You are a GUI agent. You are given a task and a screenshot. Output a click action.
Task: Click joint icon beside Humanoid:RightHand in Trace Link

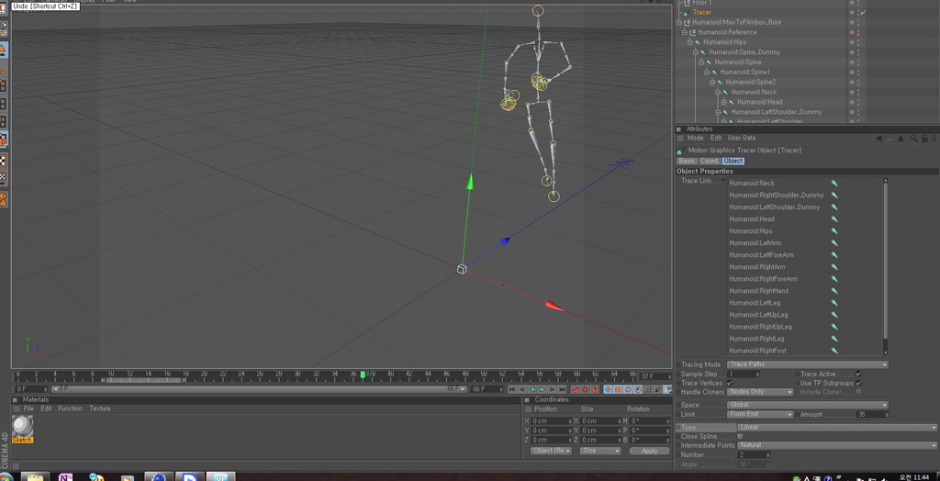coord(834,291)
